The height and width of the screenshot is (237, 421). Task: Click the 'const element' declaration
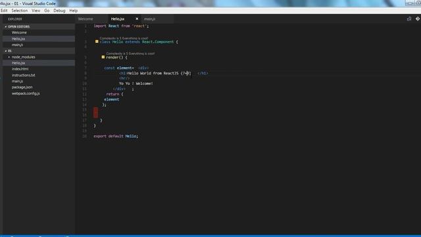(x=118, y=68)
